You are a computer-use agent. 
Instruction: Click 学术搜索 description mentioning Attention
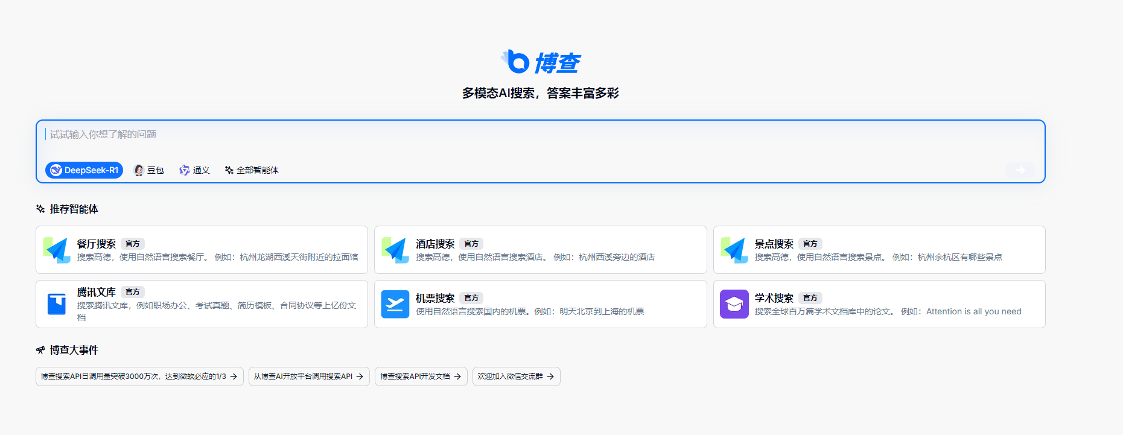click(x=888, y=311)
